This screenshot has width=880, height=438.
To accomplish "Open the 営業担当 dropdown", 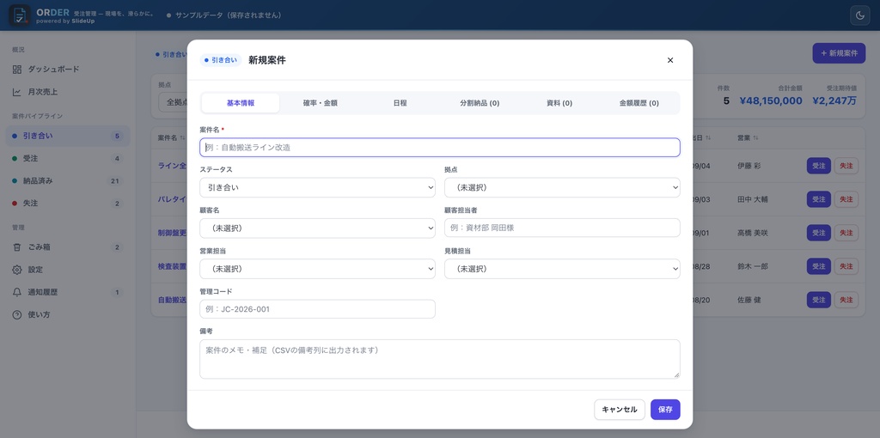I will coord(318,269).
